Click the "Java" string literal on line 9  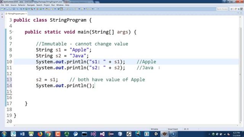coord(78,56)
